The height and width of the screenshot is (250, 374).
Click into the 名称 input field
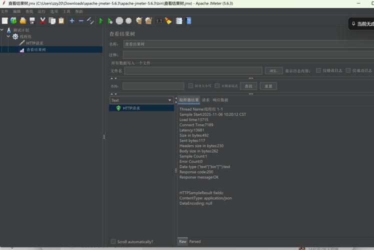pos(248,44)
